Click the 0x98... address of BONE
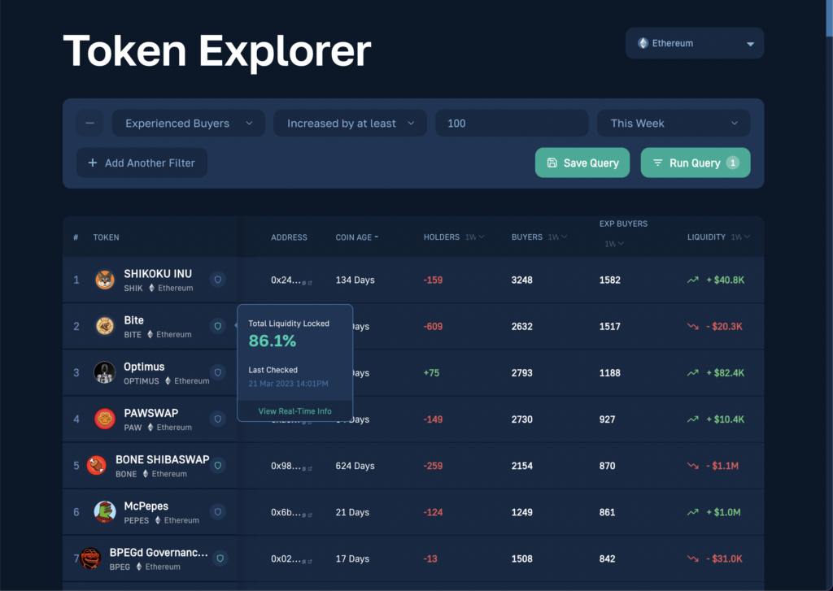Image resolution: width=833 pixels, height=591 pixels. pos(286,466)
